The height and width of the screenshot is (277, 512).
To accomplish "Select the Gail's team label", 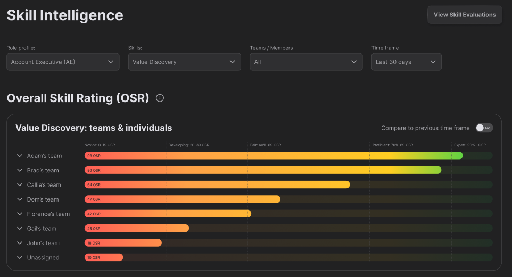I will pyautogui.click(x=42, y=229).
